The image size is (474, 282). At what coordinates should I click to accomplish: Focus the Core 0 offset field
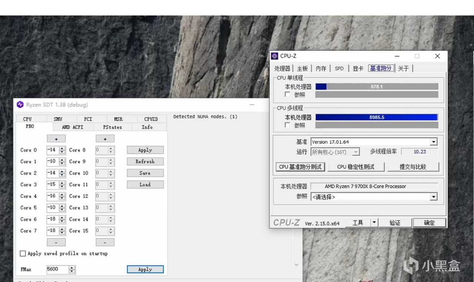[x=53, y=150]
